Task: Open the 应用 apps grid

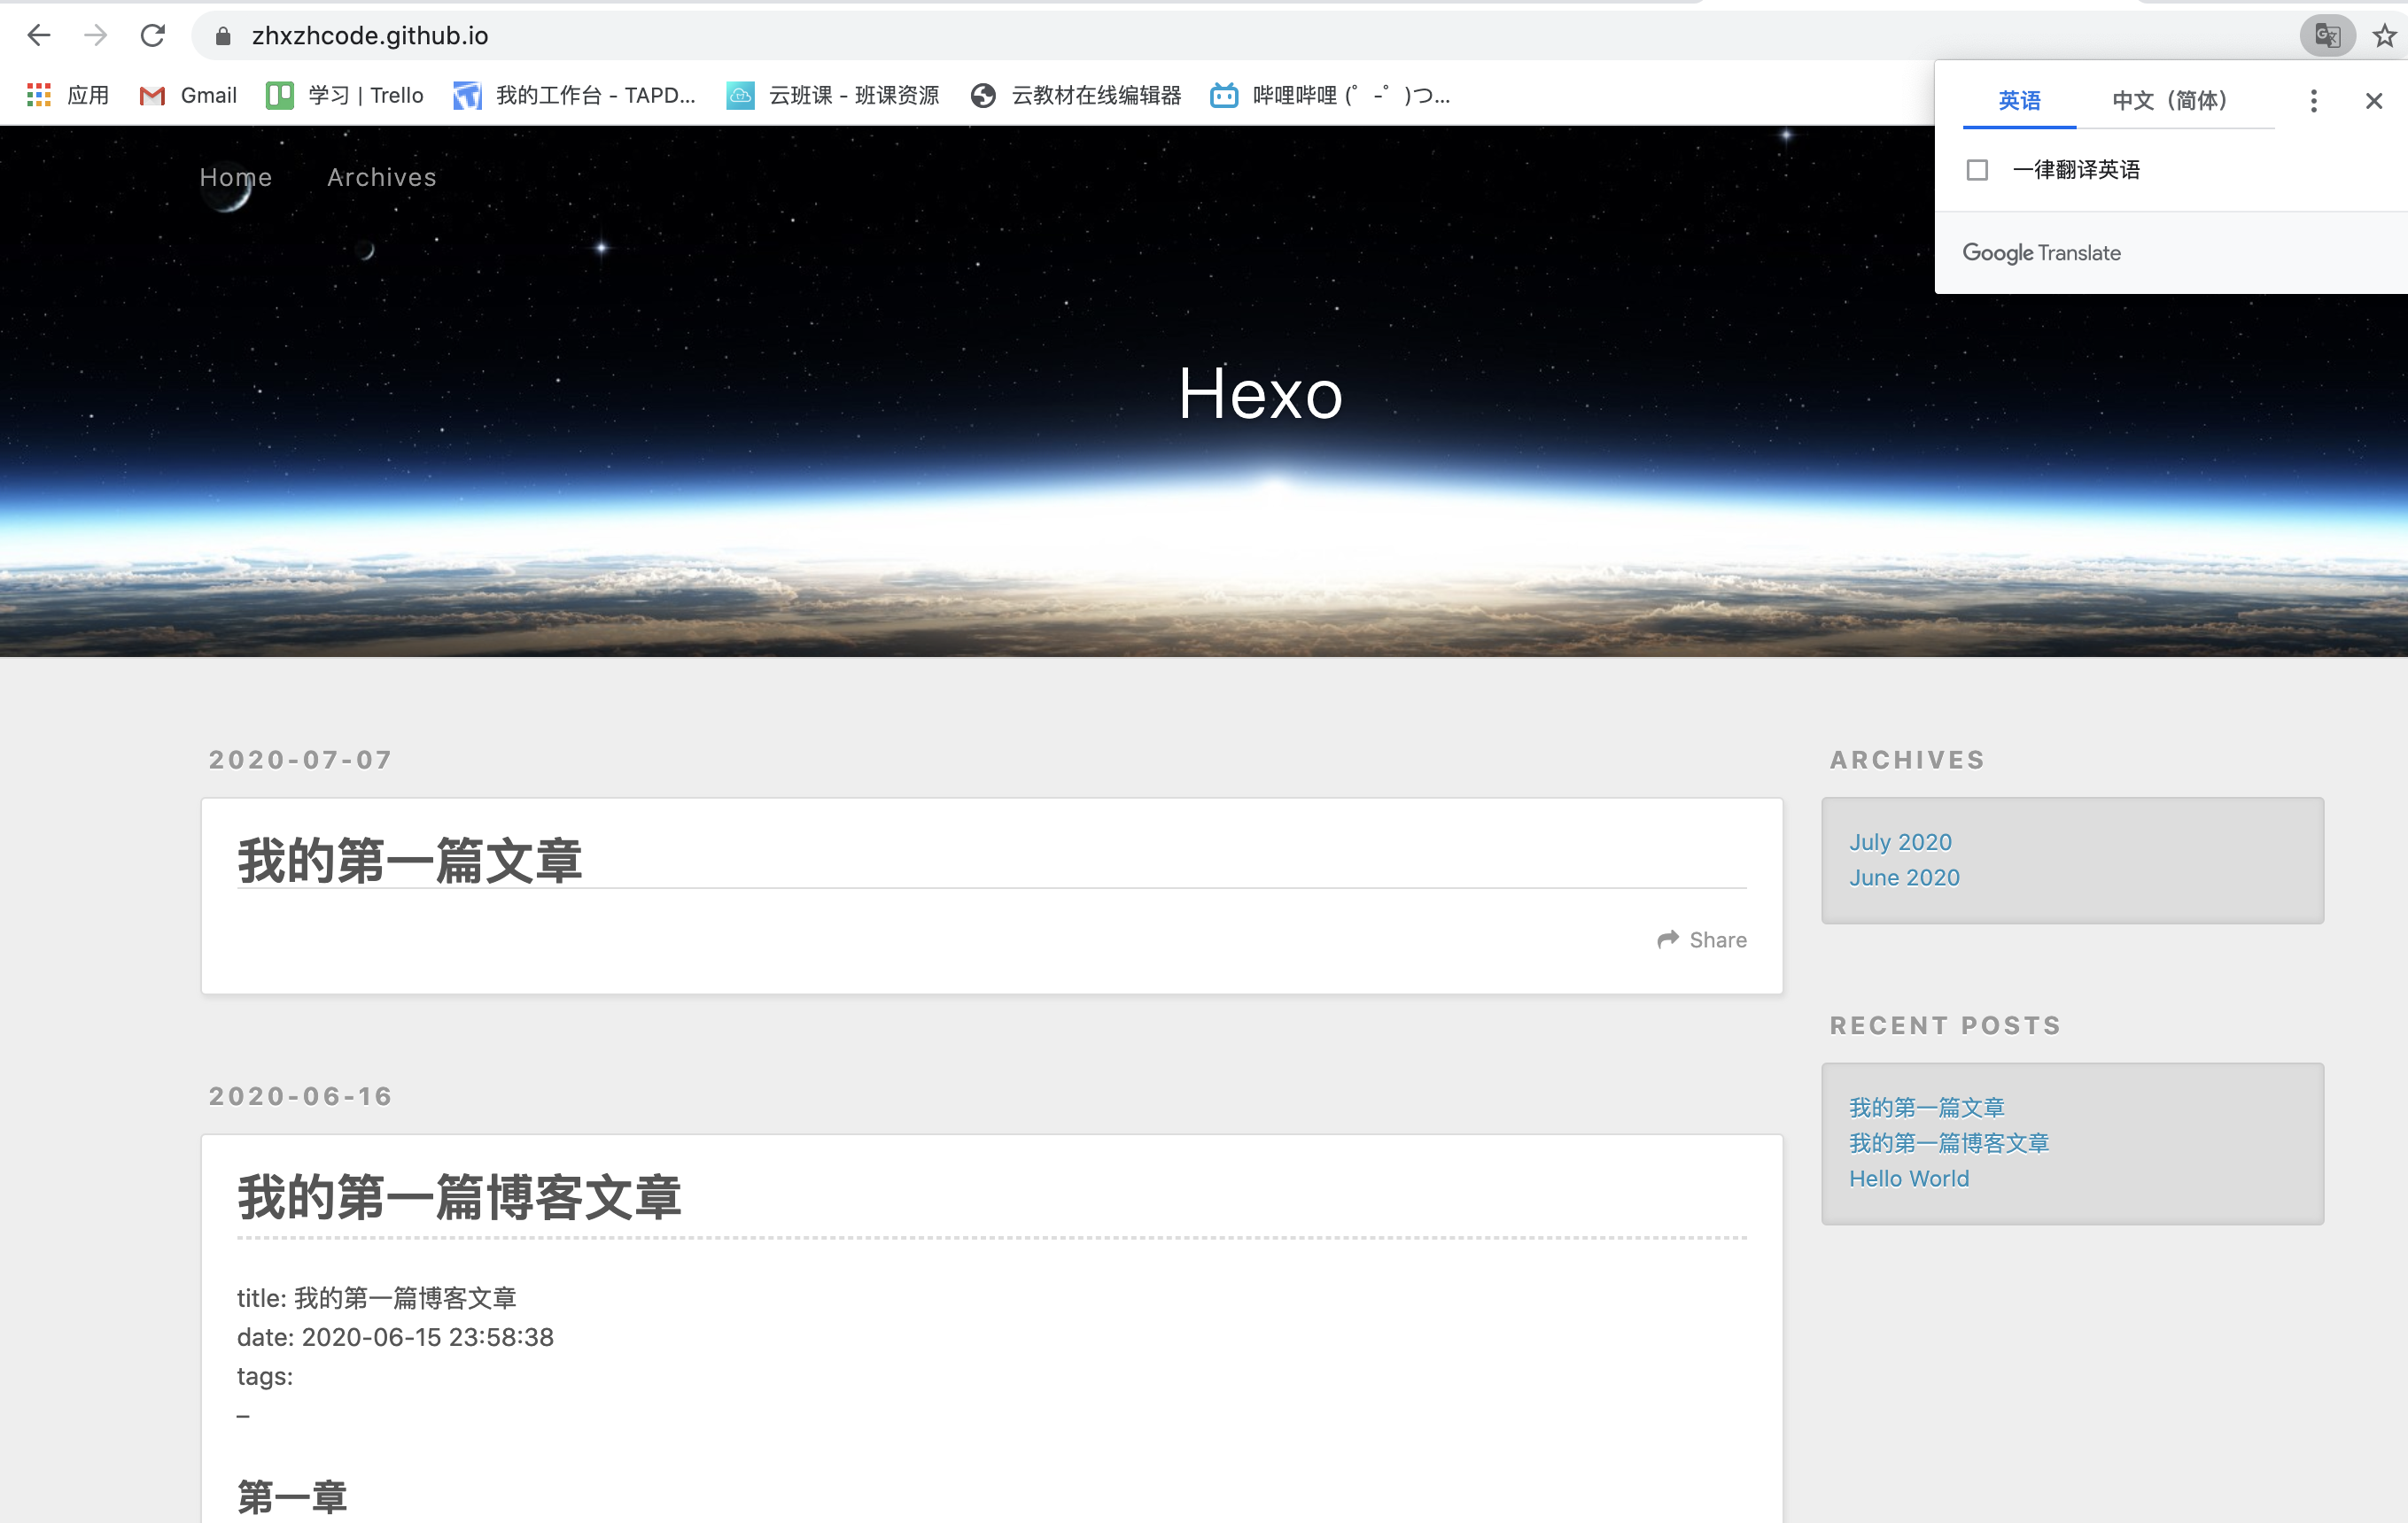Action: (x=67, y=95)
